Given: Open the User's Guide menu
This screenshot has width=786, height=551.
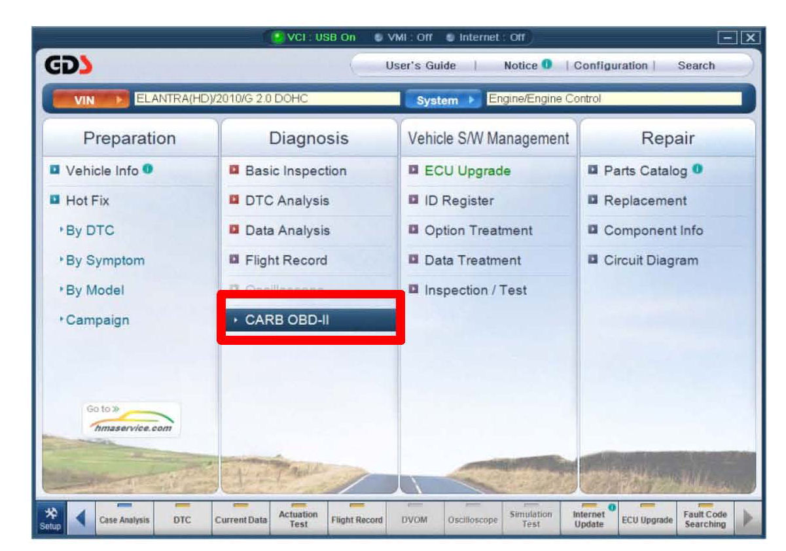Looking at the screenshot, I should pos(420,65).
